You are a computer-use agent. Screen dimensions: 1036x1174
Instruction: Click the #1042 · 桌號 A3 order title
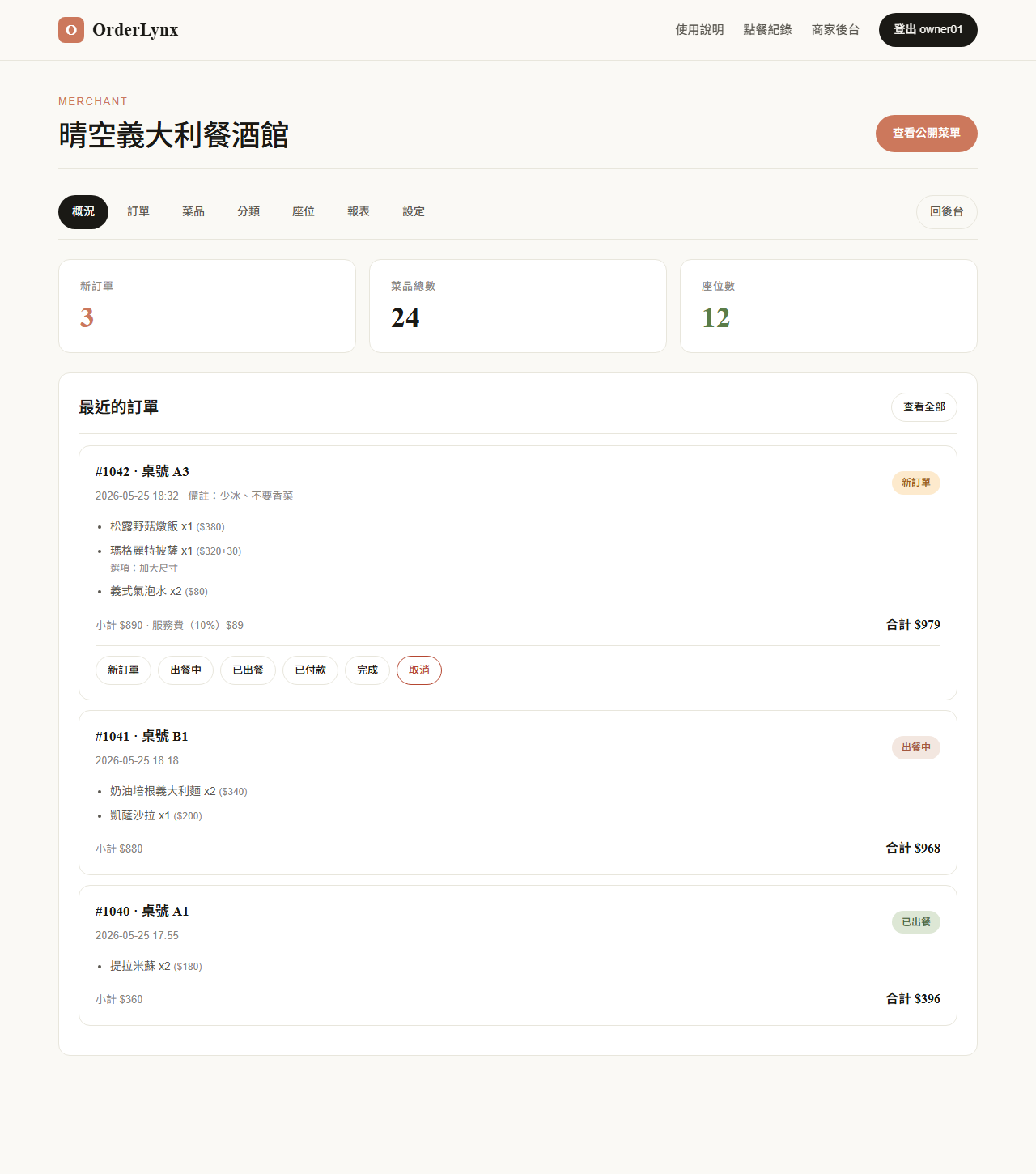[x=142, y=472]
